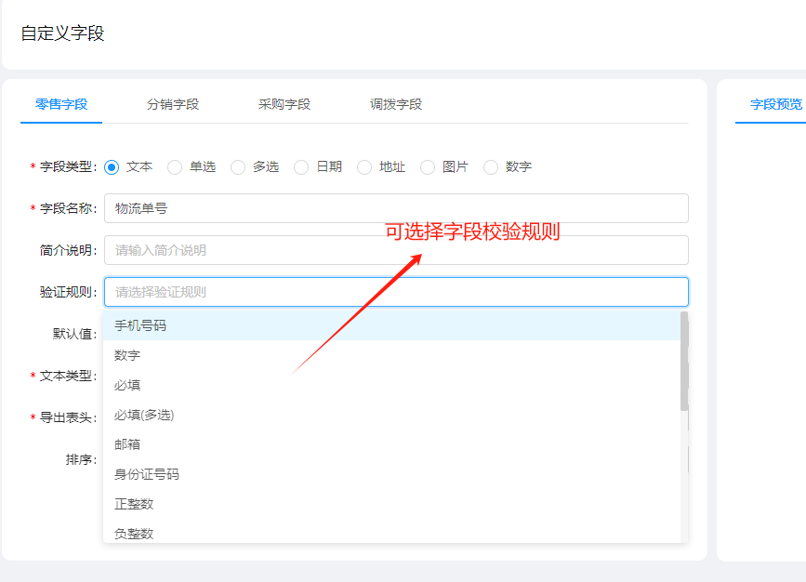Choose 负整数 validation rule option
Viewport: 806px width, 582px height.
[391, 532]
